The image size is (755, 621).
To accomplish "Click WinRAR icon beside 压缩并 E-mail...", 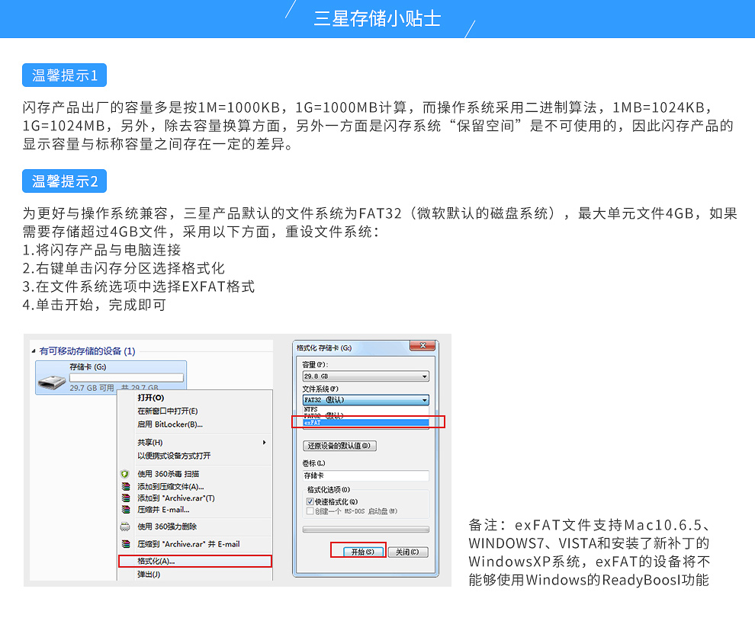I will click(126, 510).
